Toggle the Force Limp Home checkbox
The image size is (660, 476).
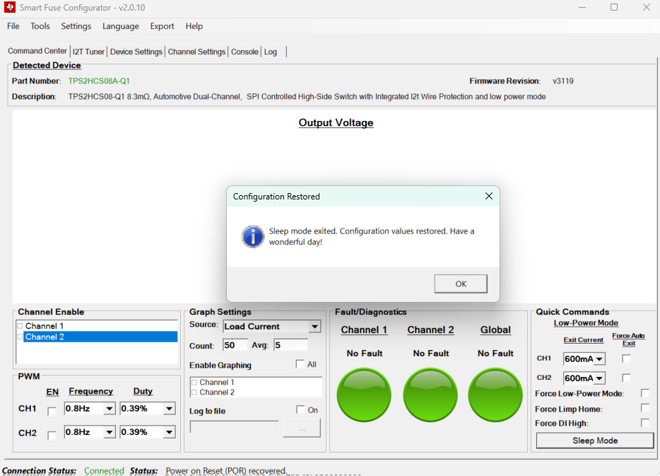(x=644, y=408)
